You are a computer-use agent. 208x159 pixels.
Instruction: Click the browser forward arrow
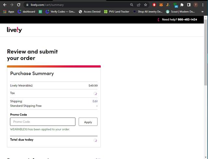point(12,5)
